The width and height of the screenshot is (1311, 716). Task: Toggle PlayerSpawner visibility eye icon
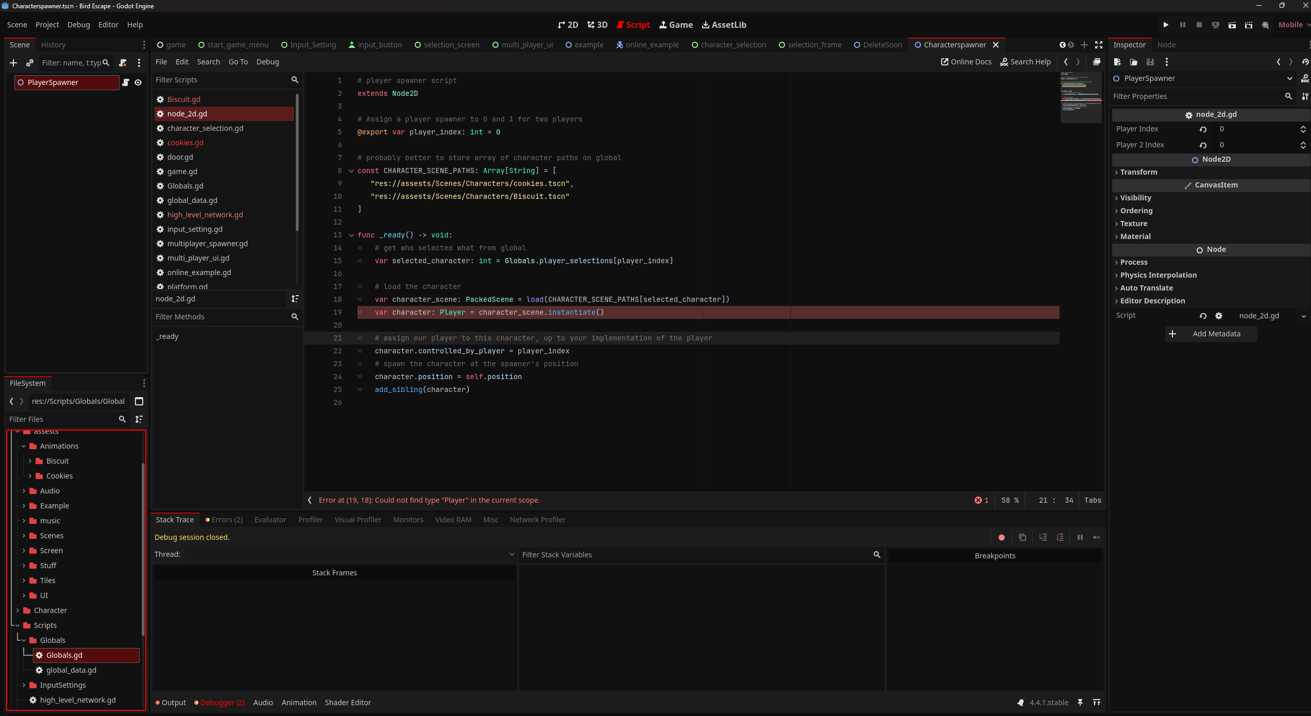(138, 82)
